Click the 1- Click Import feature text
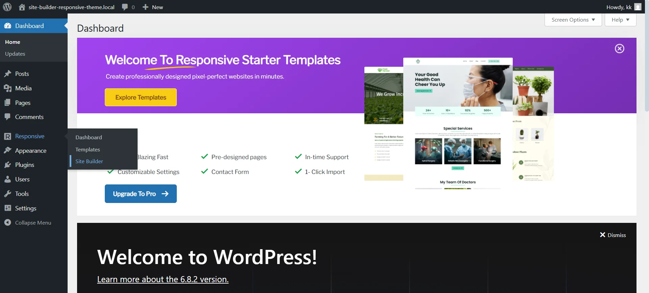Screen dimensions: 649x293 (325, 172)
